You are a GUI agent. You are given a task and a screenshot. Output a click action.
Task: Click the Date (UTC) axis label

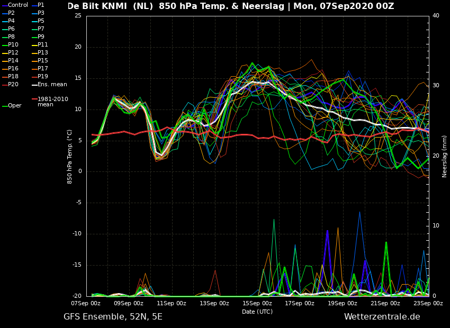click(257, 312)
